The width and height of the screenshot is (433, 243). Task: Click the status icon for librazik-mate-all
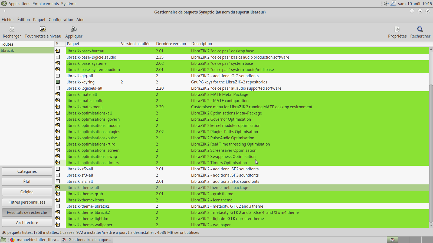pos(58,94)
